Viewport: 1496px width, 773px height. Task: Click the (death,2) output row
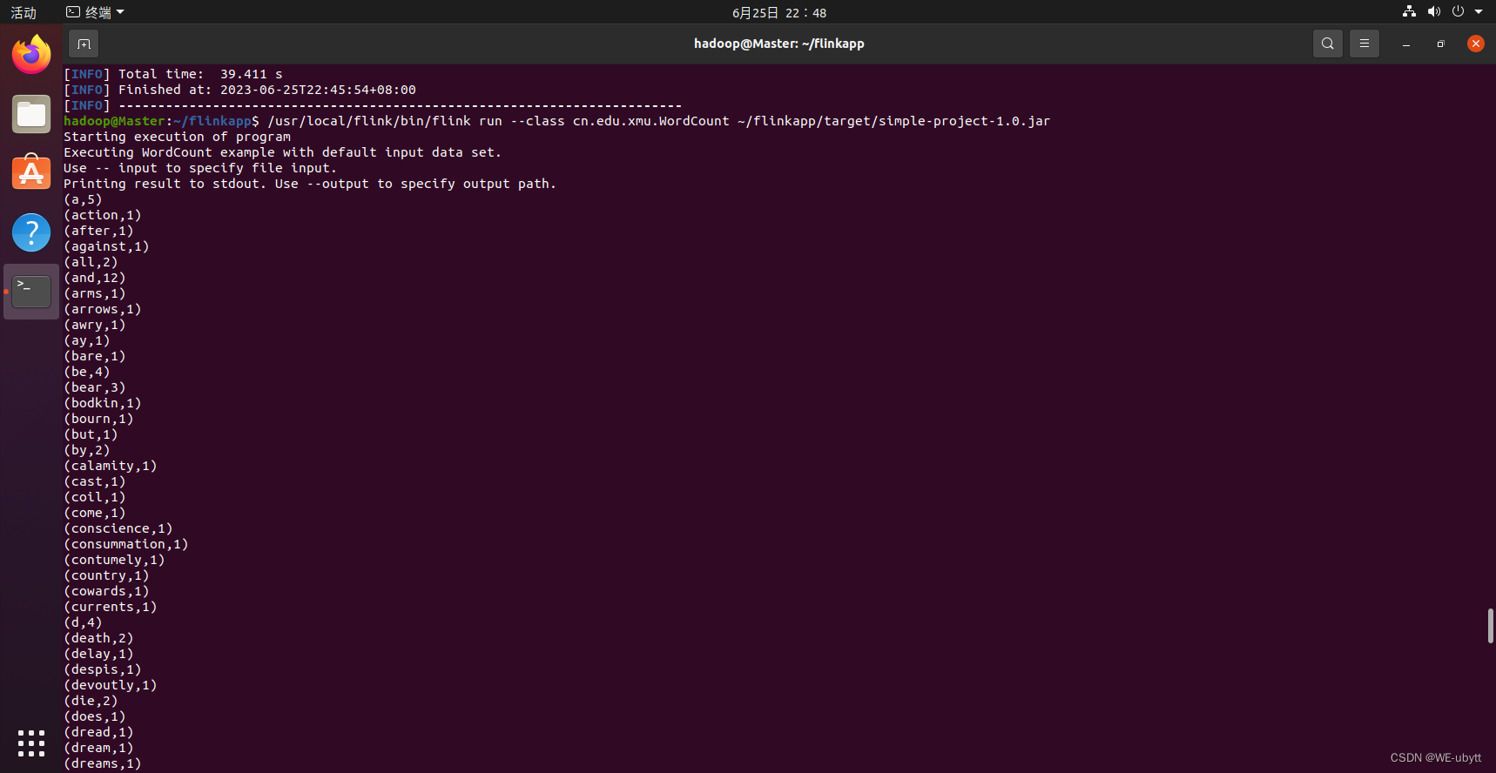98,638
